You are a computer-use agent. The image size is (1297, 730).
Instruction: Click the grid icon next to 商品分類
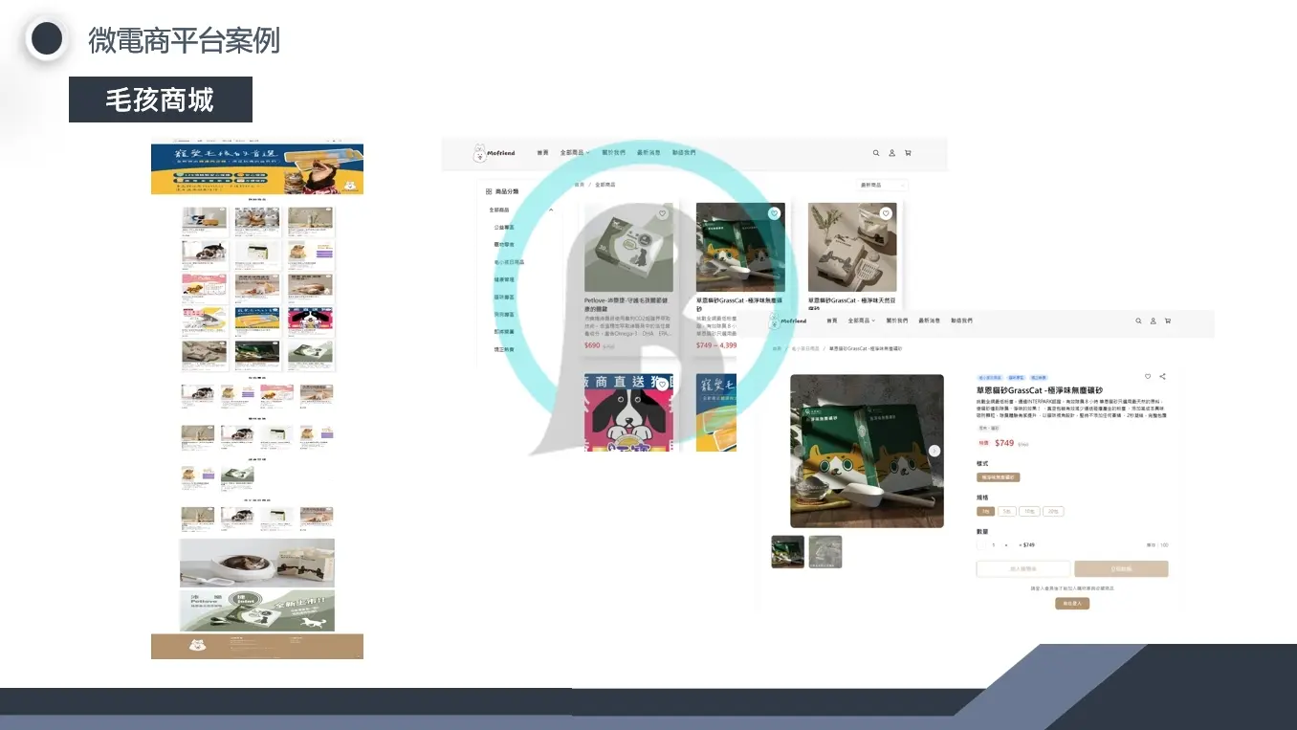pyautogui.click(x=489, y=191)
